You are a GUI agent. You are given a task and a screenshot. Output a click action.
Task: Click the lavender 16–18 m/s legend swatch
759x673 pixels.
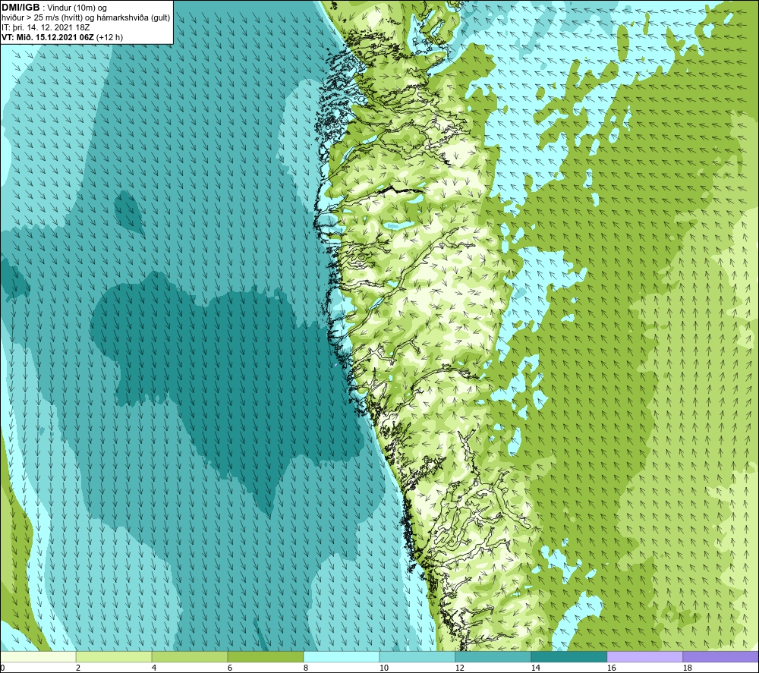644,656
